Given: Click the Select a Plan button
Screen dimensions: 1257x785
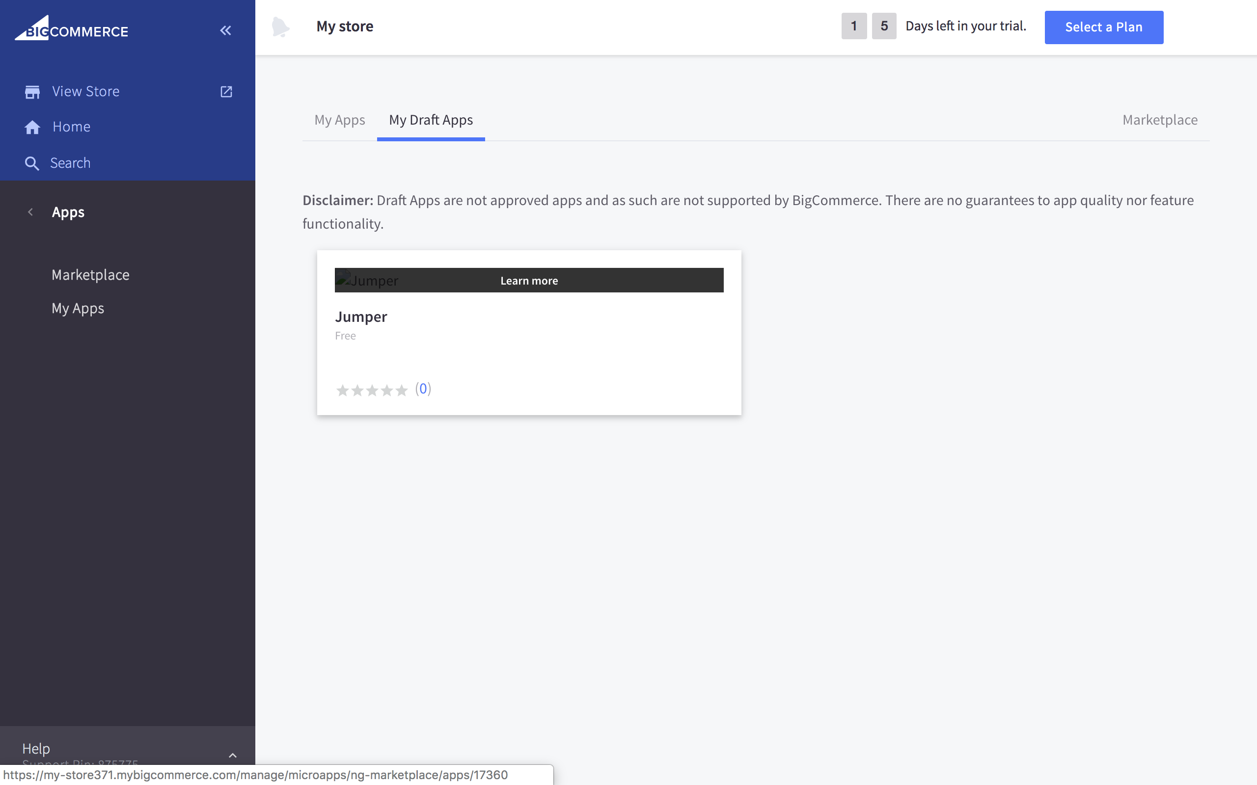Looking at the screenshot, I should pos(1104,27).
